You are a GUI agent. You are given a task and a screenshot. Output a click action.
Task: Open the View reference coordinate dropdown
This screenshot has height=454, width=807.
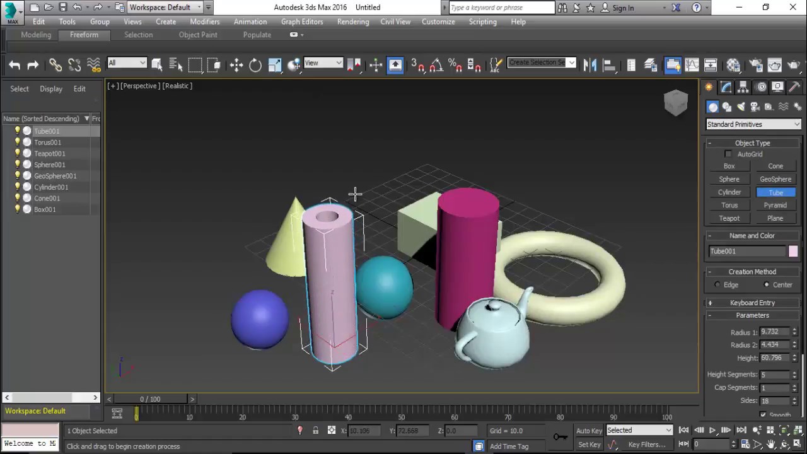coord(323,62)
